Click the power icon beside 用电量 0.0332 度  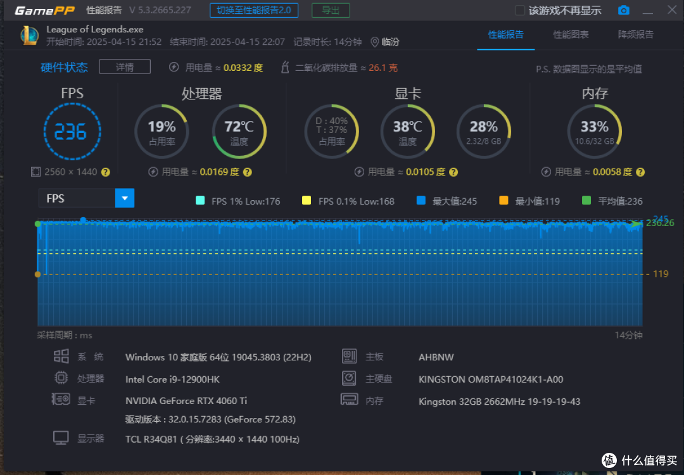click(x=174, y=67)
